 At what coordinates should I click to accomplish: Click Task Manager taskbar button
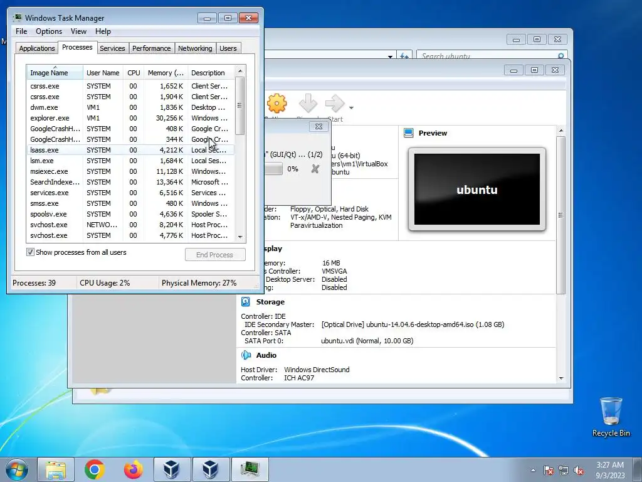pos(250,469)
